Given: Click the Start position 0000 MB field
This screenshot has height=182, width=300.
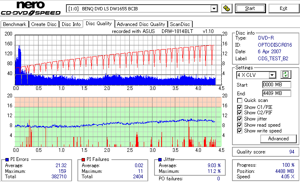Looking at the screenshot, I should coord(277,85).
